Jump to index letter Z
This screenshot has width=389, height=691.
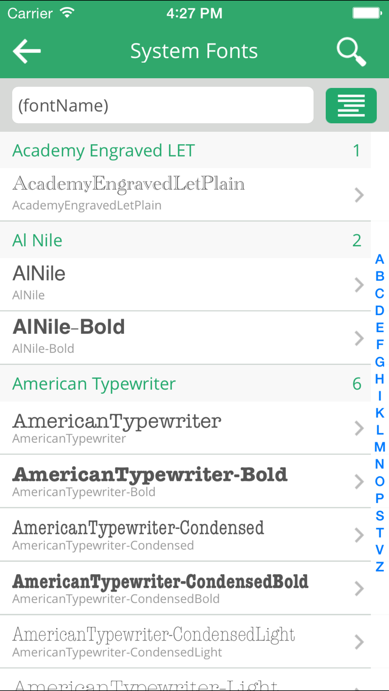tap(380, 567)
